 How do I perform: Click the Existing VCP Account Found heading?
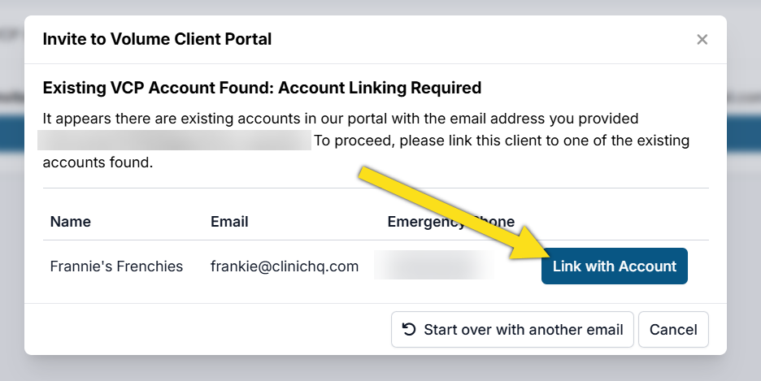pyautogui.click(x=262, y=88)
